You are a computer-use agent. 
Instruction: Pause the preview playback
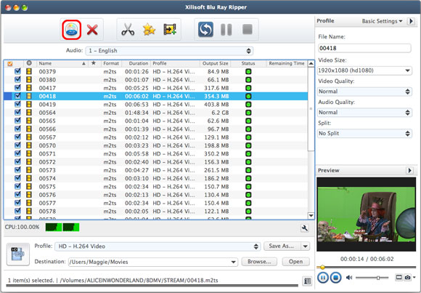coord(323,278)
